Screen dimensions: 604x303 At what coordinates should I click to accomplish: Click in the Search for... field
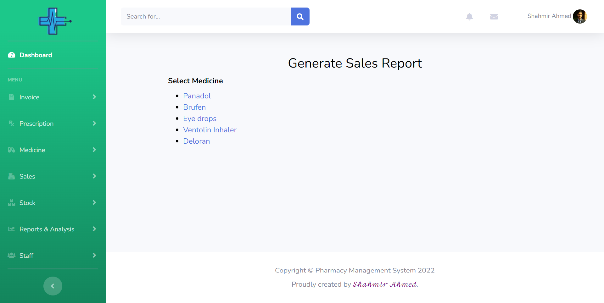coord(205,17)
